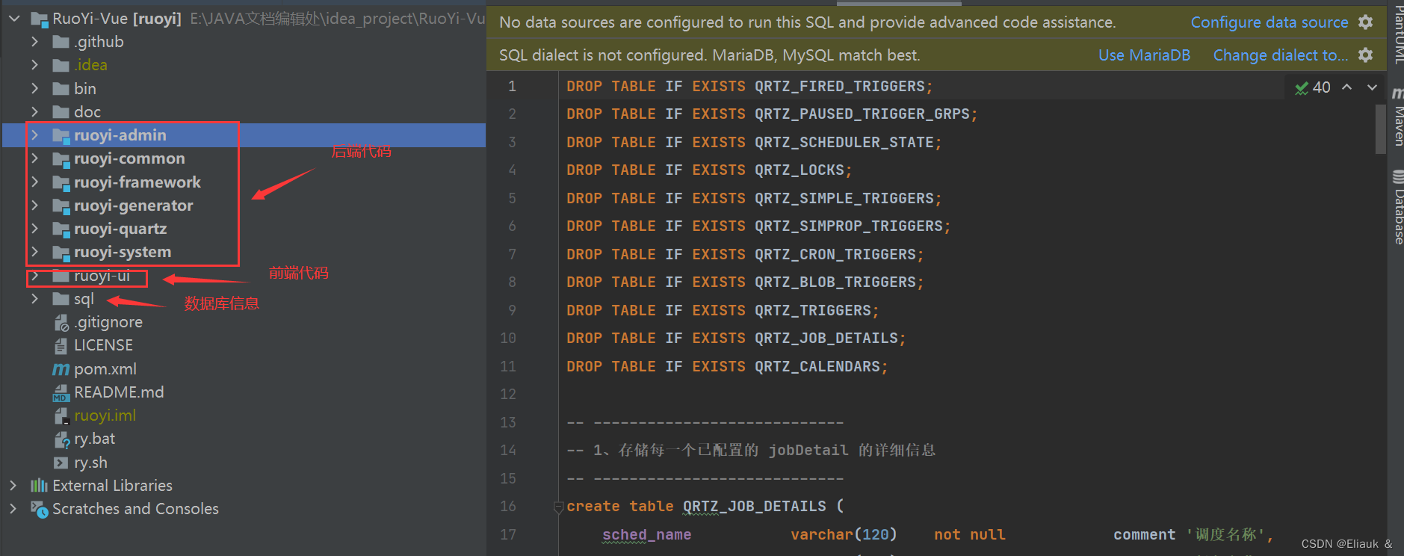
Task: Click the Scratches and Consoles icon
Action: 40,509
